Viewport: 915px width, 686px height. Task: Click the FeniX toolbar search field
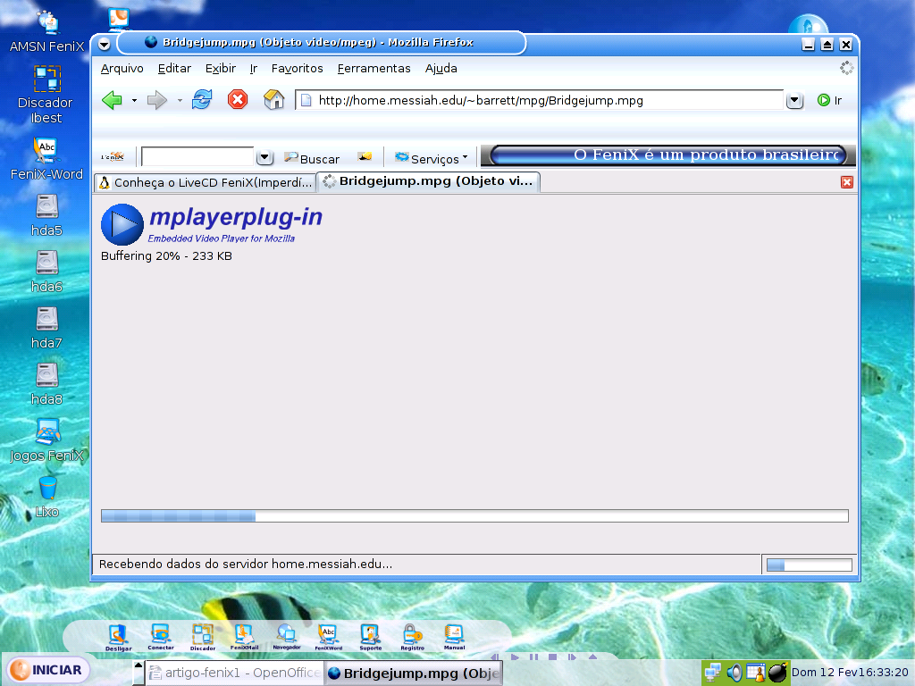(x=197, y=156)
